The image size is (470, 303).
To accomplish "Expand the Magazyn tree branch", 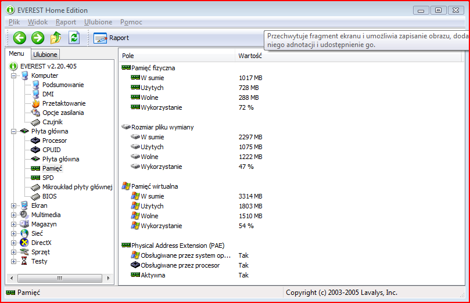I will pyautogui.click(x=13, y=224).
